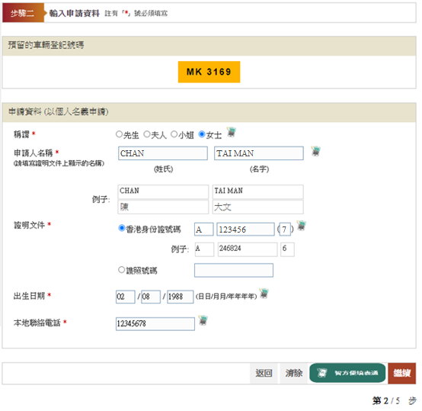Click the 返回 back button
This screenshot has height=411, width=422.
point(264,374)
